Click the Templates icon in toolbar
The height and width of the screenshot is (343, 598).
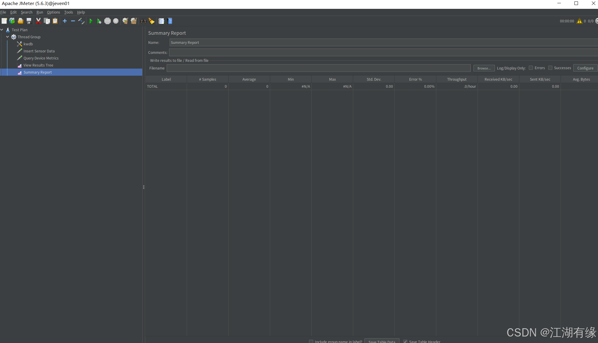coord(12,21)
